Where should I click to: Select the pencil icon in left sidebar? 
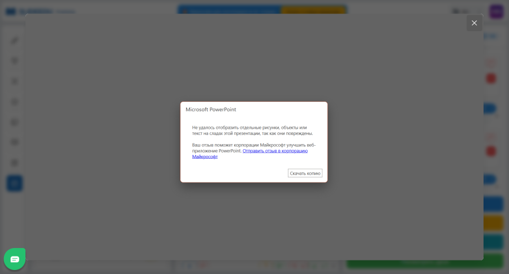point(15,41)
